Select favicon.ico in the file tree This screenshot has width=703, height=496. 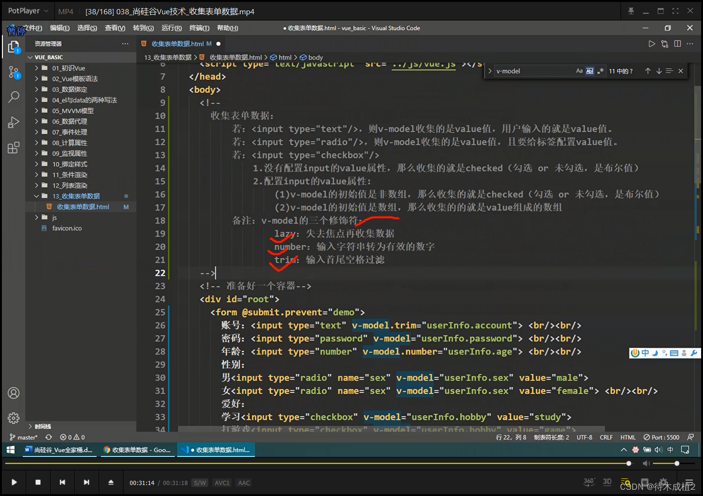[67, 228]
